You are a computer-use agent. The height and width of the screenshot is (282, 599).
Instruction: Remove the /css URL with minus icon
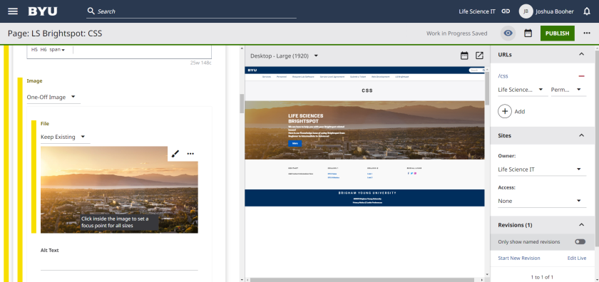tap(581, 76)
